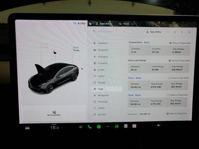Screen dimensions: 199x149
Task: Tap the Dynamics car icon in sidebar
Action: [x=95, y=50]
